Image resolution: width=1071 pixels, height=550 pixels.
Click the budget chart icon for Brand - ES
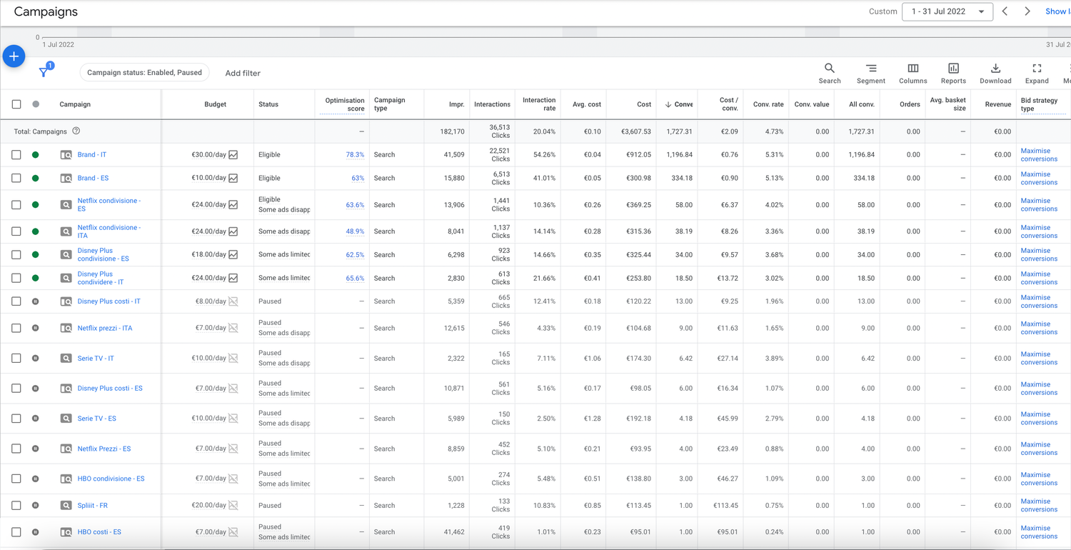(233, 179)
